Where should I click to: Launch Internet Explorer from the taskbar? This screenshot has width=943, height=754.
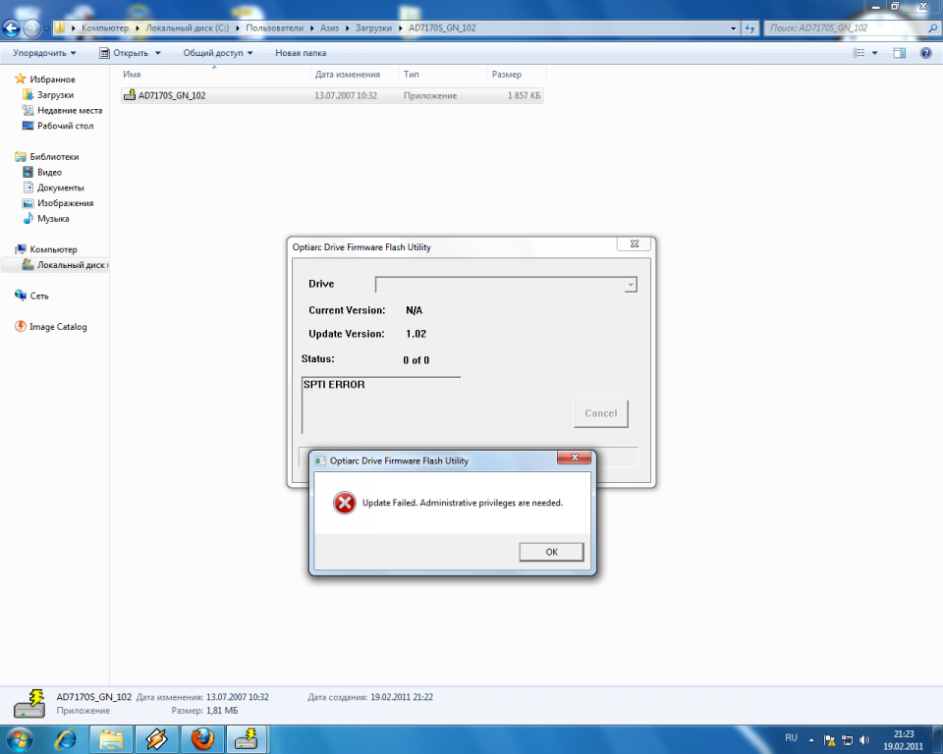pyautogui.click(x=66, y=739)
